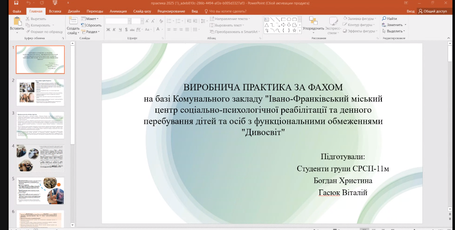Screen dimensions: 455x230
Task: Open the Упорядочить arrange dropdown
Action: [x=313, y=25]
